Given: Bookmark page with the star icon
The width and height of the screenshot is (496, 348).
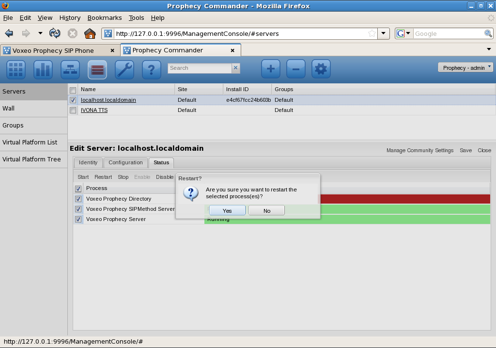Looking at the screenshot, I should click(372, 33).
